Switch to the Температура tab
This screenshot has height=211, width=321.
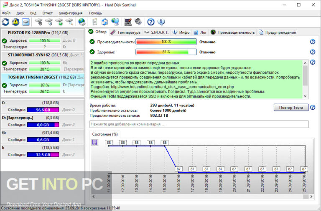[x=125, y=32]
